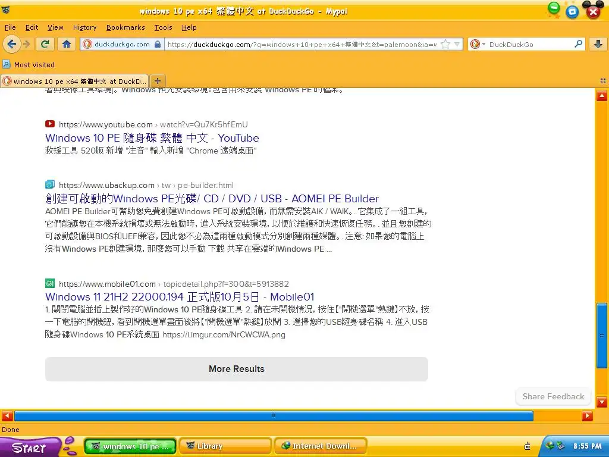Viewport: 609px width, 457px height.
Task: Show all tabs list grid icon
Action: (x=603, y=81)
